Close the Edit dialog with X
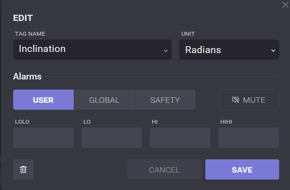Screen dimensions: 290x190 285,4
